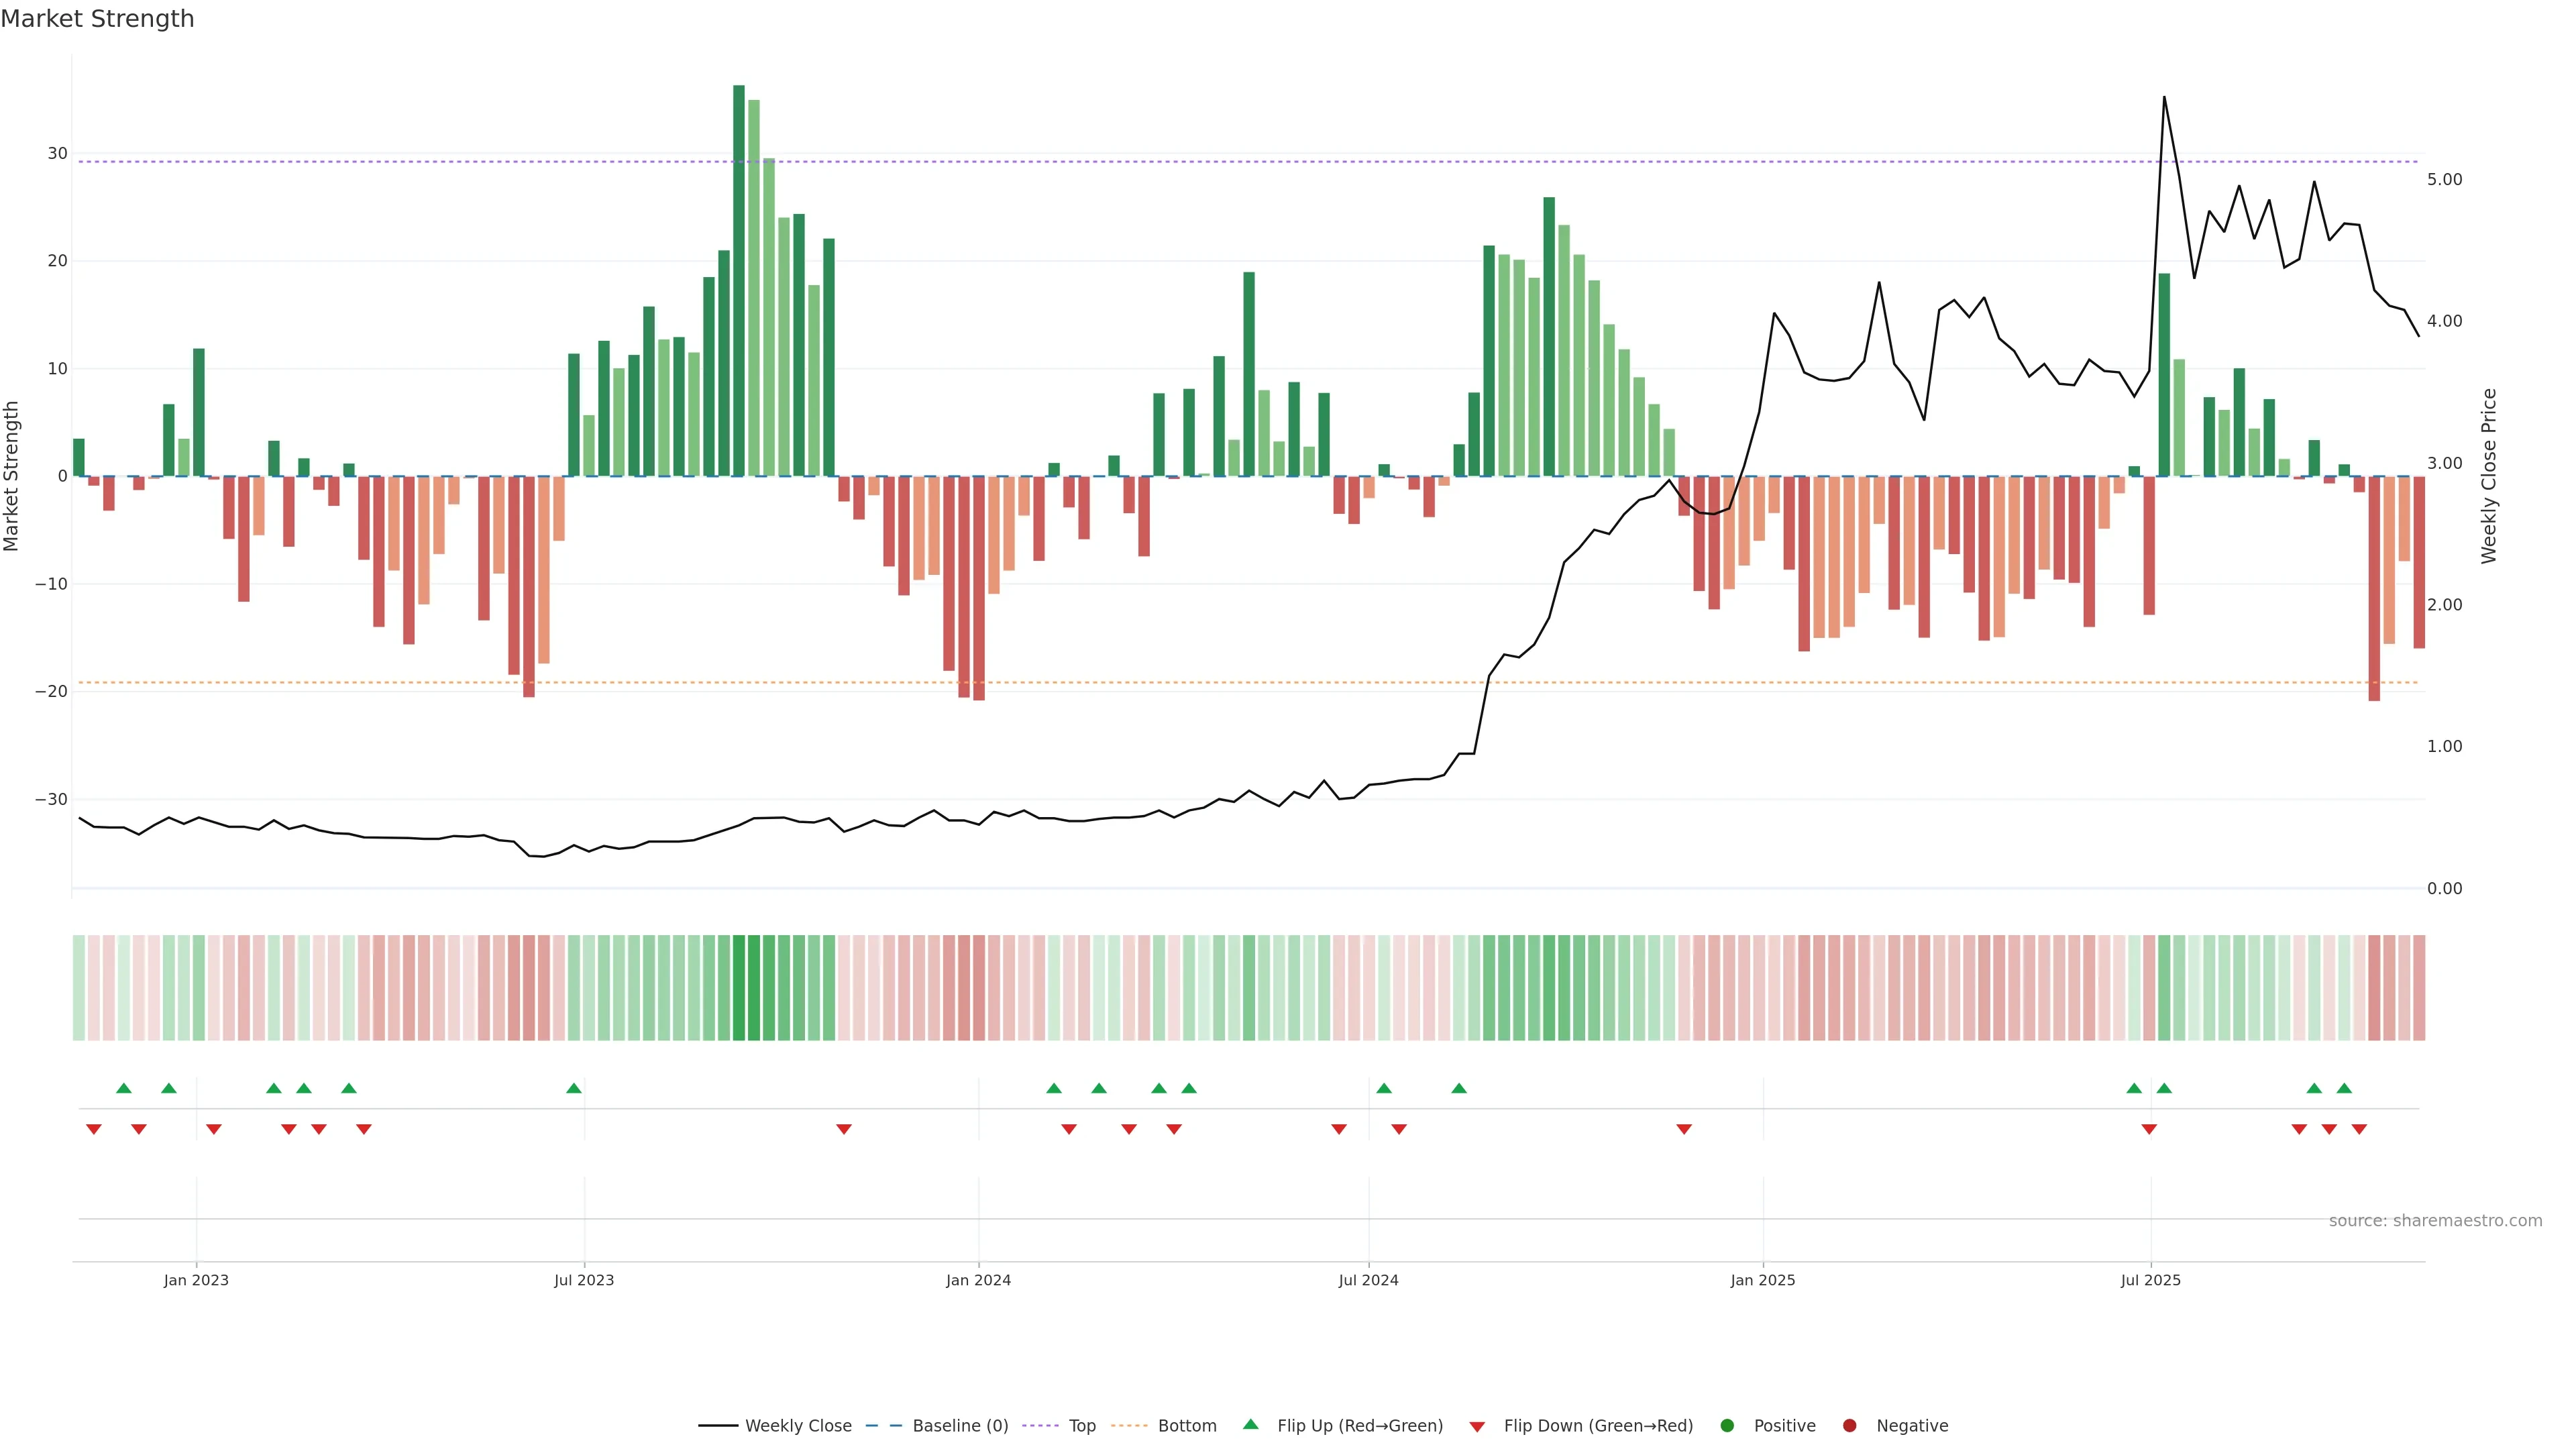Viewport: 2576px width, 1449px height.
Task: Click the Jul 2023 x-axis label
Action: pyautogui.click(x=584, y=1280)
